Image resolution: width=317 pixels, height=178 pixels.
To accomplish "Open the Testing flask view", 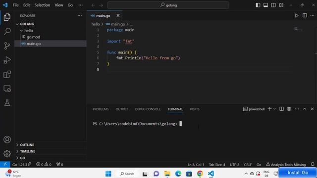I will point(7,103).
